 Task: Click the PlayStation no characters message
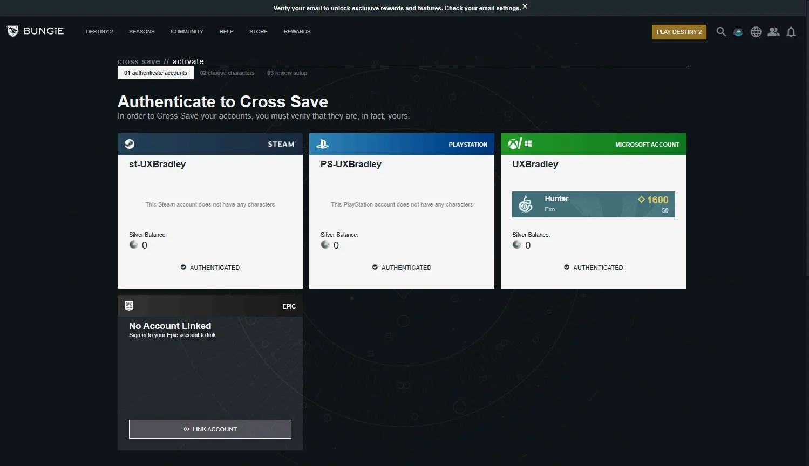402,204
